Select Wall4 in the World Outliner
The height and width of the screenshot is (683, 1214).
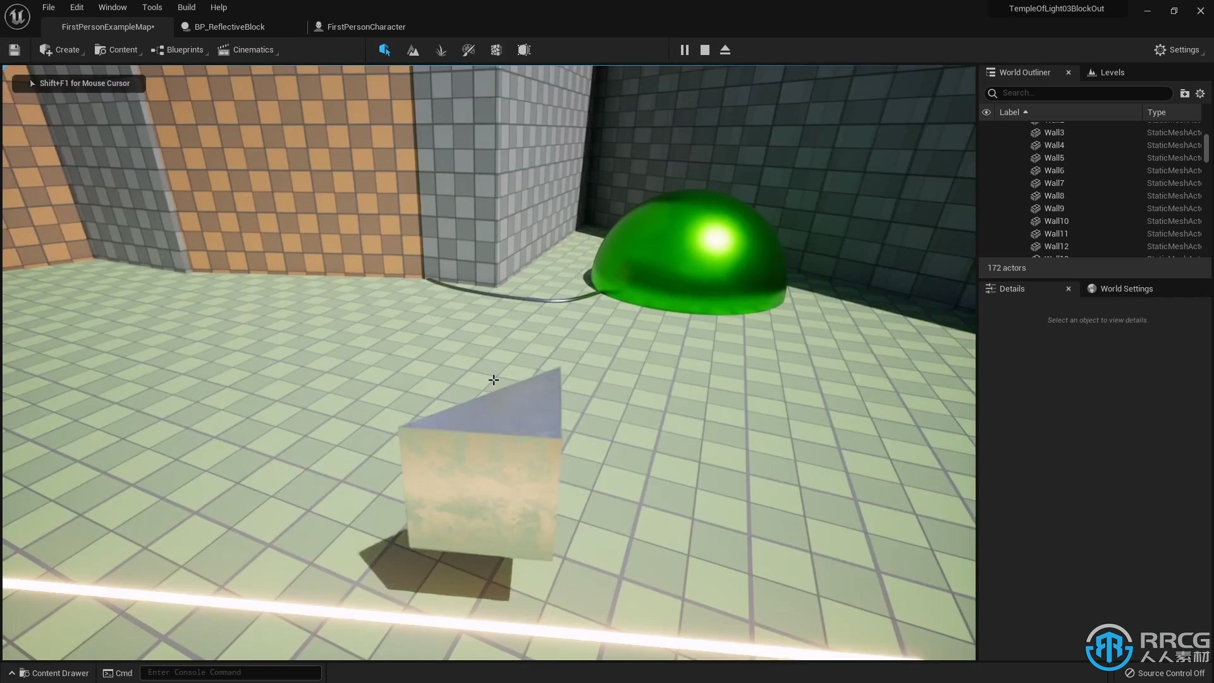tap(1090, 145)
